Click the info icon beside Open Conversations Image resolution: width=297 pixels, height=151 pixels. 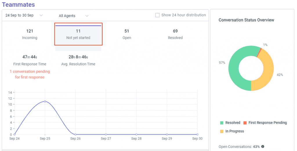click(263, 146)
